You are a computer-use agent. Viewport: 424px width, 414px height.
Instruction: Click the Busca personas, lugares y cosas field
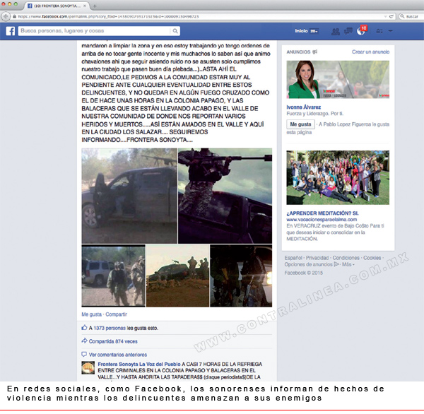95,31
